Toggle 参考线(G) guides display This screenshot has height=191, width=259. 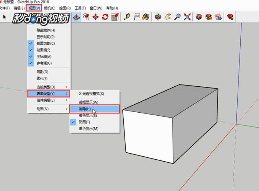click(49, 63)
